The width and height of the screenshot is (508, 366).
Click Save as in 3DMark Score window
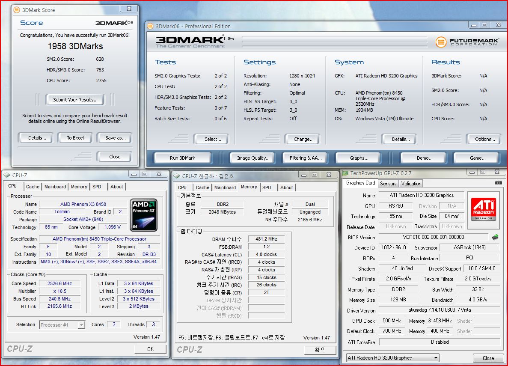pyautogui.click(x=115, y=138)
